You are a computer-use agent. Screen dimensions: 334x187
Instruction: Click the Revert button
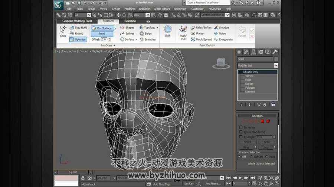click(242, 31)
